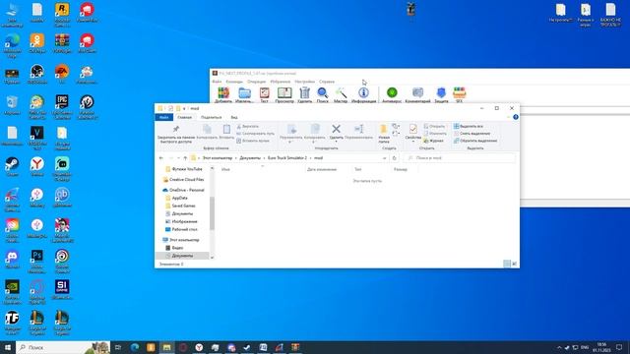Click the Refresh button beside the address bar
630x354 pixels.
[x=394, y=158]
